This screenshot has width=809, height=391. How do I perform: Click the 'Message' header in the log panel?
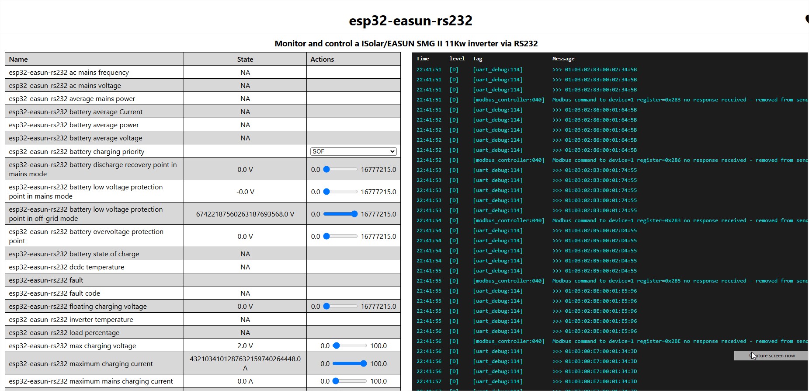coord(563,59)
